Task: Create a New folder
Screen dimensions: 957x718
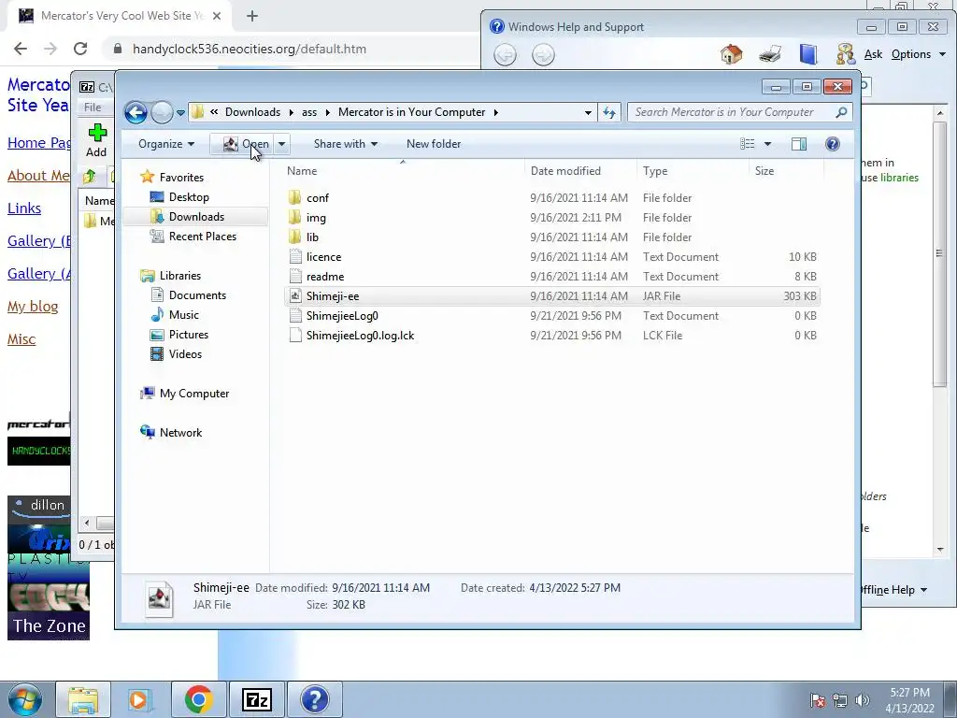Action: click(434, 144)
